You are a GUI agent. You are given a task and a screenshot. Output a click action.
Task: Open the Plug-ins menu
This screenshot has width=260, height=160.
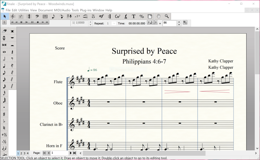coord(85,10)
